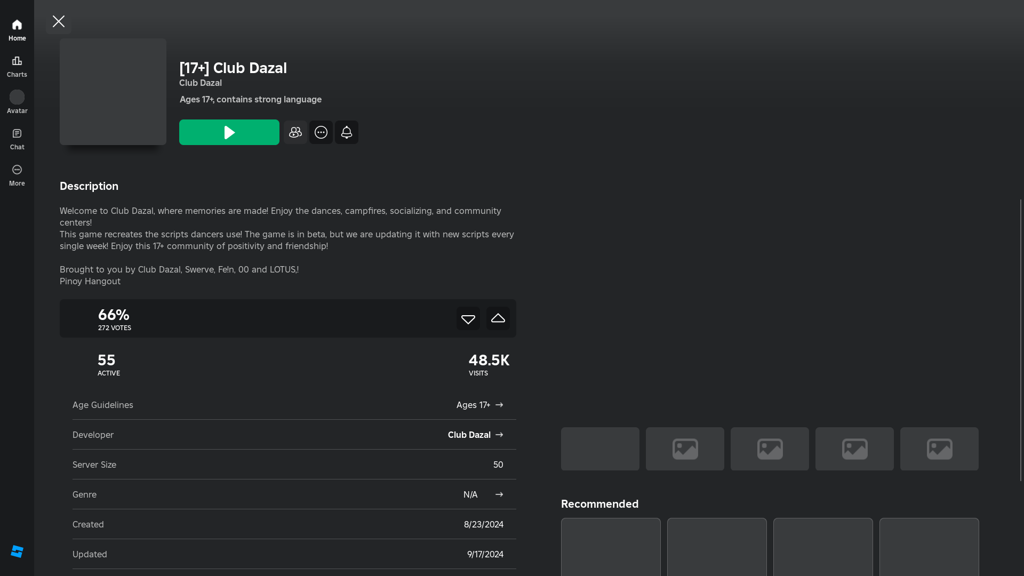Screen dimensions: 1024x576
Task: Toggle the downvote button
Action: [x=468, y=318]
